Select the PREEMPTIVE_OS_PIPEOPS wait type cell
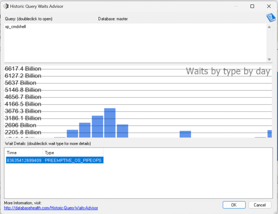This screenshot has height=214, width=278. (x=73, y=160)
